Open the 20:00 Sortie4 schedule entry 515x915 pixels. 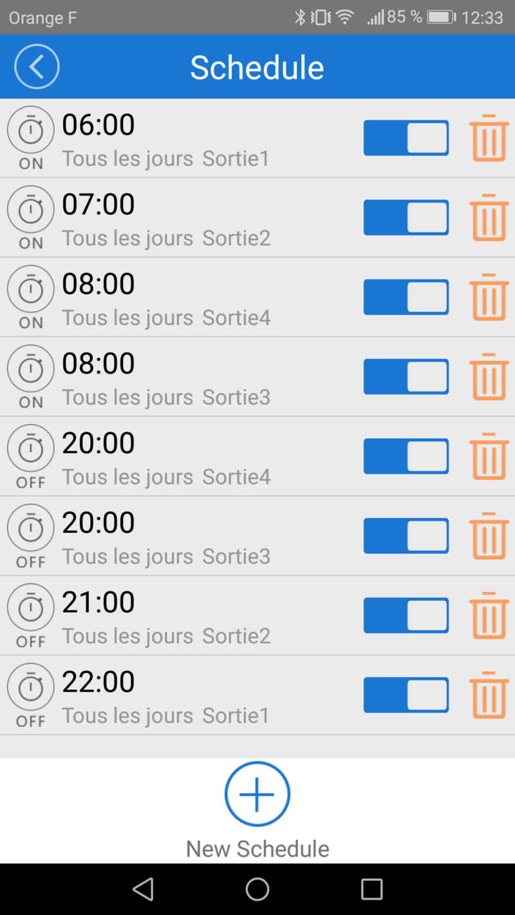click(193, 457)
